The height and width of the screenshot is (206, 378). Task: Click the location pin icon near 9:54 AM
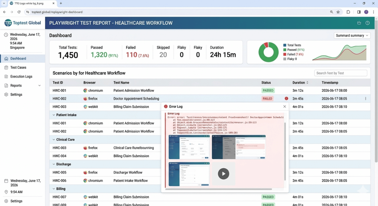[x=6, y=192]
